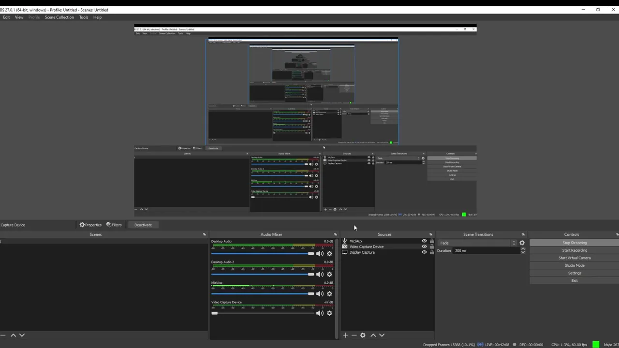Undock the Sources panel

pos(431,234)
